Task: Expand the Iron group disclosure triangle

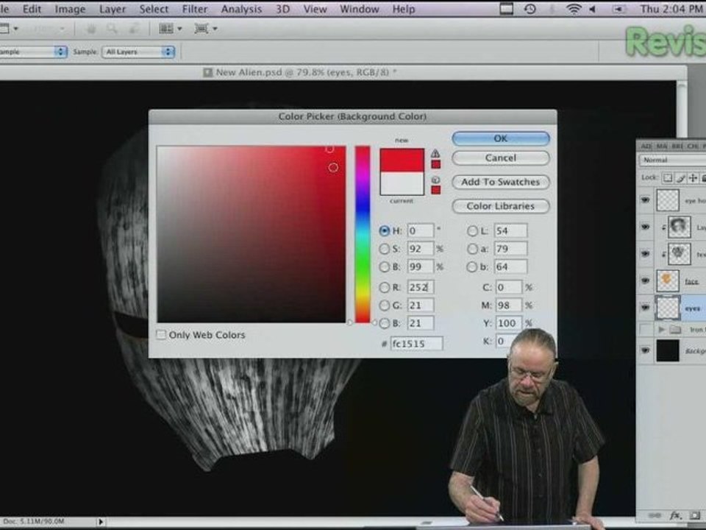Action: 661,330
